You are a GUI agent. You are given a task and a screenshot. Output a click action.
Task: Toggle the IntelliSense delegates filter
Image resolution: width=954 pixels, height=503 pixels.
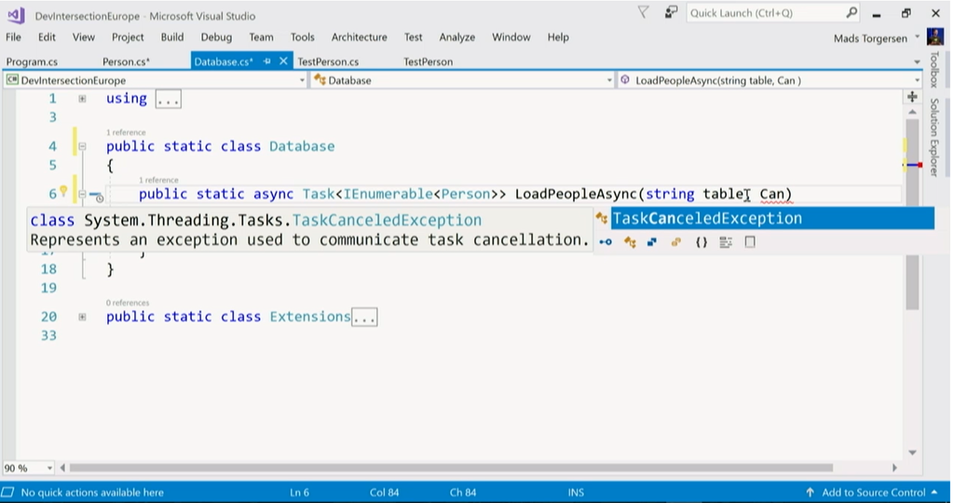point(676,242)
